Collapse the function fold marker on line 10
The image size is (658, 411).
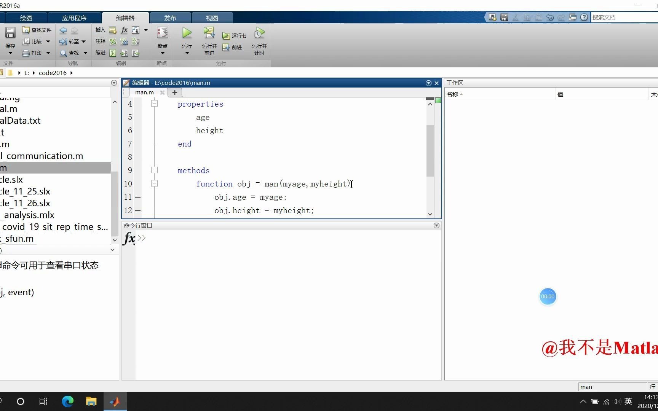click(154, 183)
